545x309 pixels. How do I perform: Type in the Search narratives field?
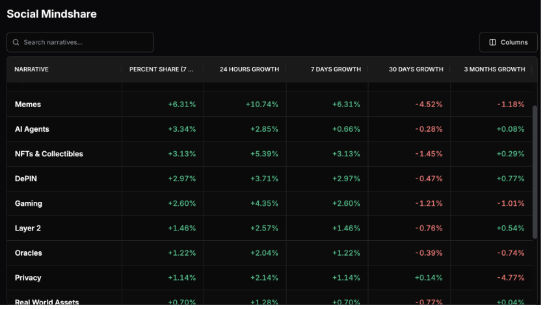click(x=85, y=42)
